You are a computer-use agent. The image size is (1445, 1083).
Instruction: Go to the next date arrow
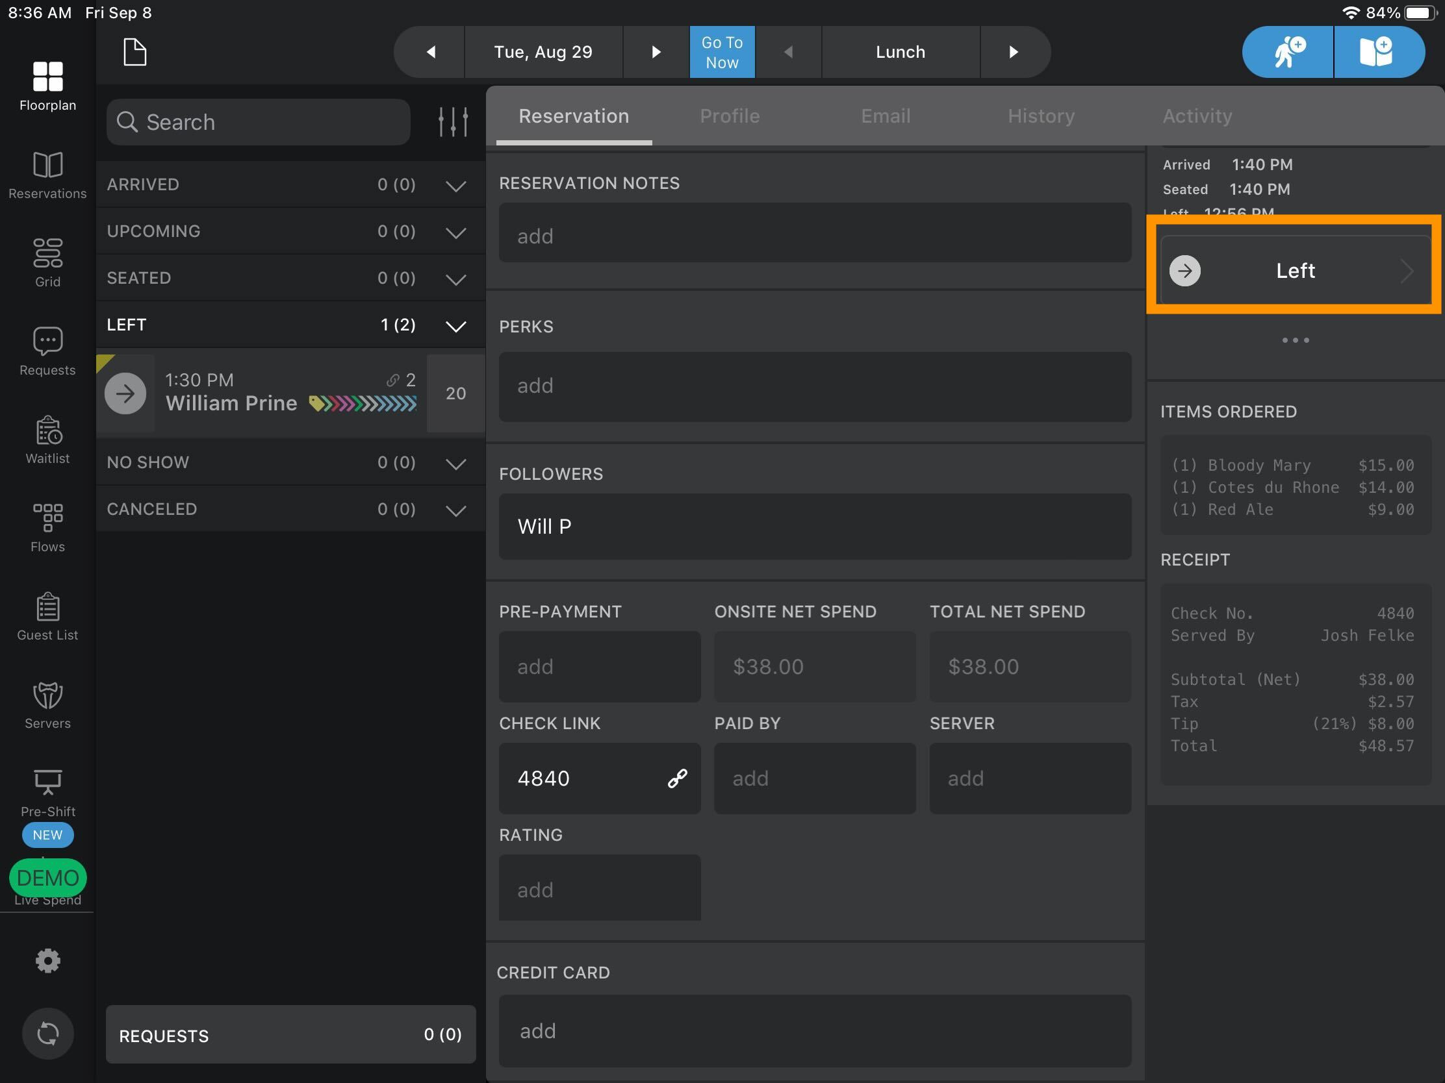click(x=656, y=52)
